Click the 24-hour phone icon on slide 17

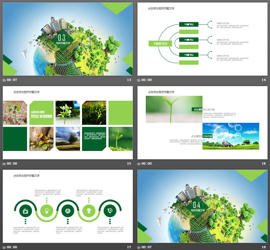pyautogui.click(x=110, y=210)
